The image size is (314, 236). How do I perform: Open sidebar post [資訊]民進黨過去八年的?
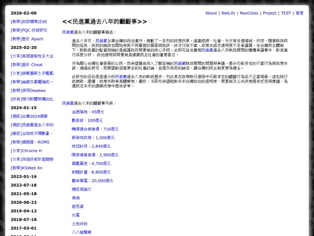coord(32,125)
